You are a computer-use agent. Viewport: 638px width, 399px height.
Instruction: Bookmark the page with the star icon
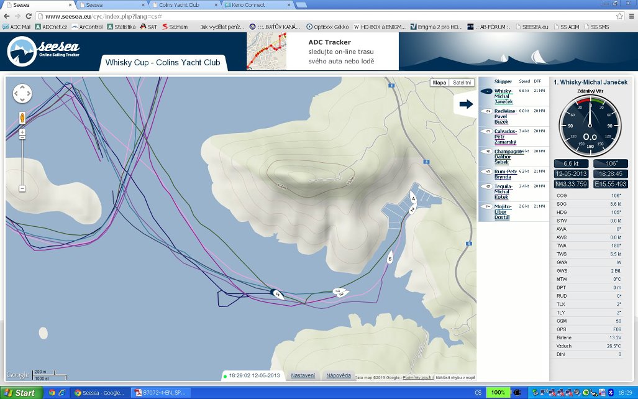(x=619, y=16)
